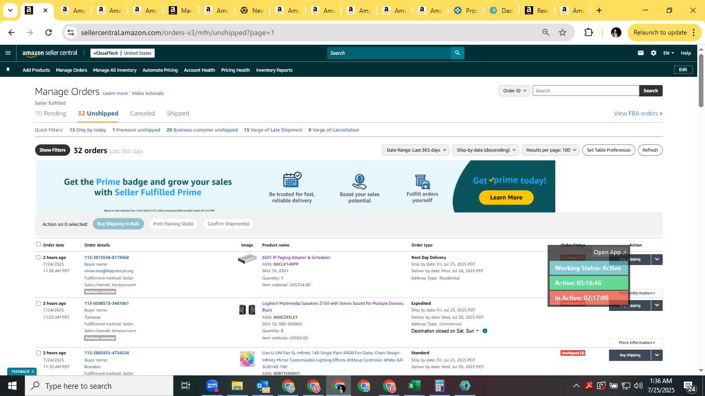Click the header Search box
Screen dimensions: 705x396
point(389,53)
